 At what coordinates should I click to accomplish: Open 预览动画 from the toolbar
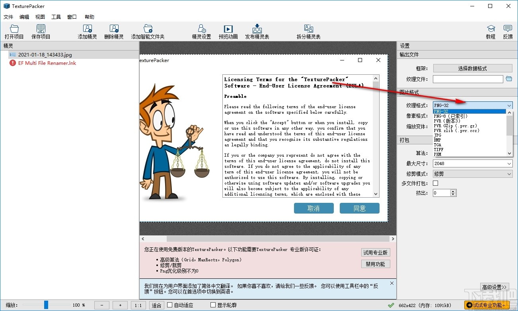pos(228,32)
